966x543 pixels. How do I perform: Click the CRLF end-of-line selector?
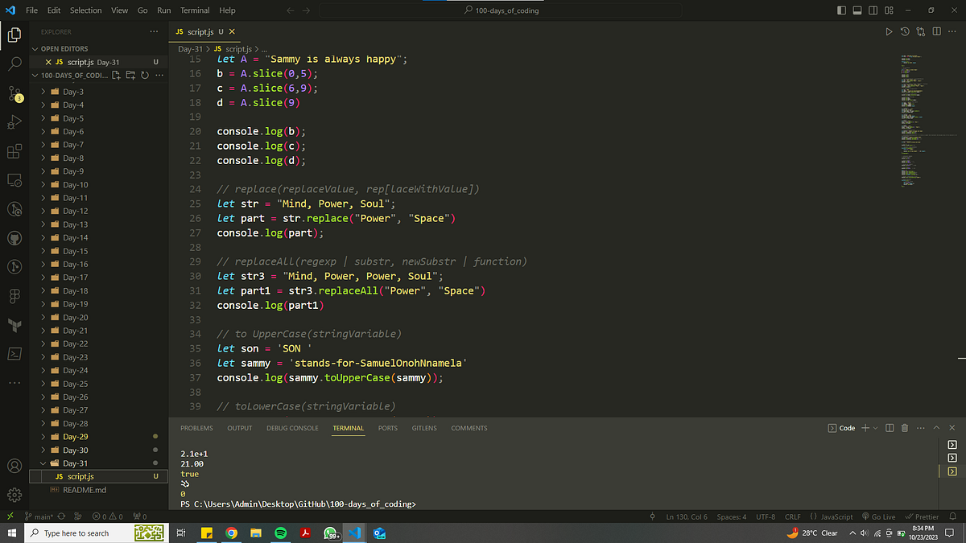point(792,516)
